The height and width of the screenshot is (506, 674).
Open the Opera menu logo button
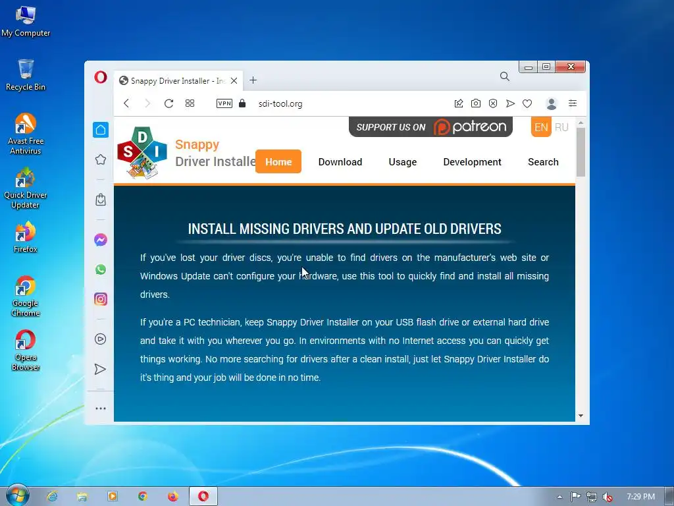[x=101, y=77]
